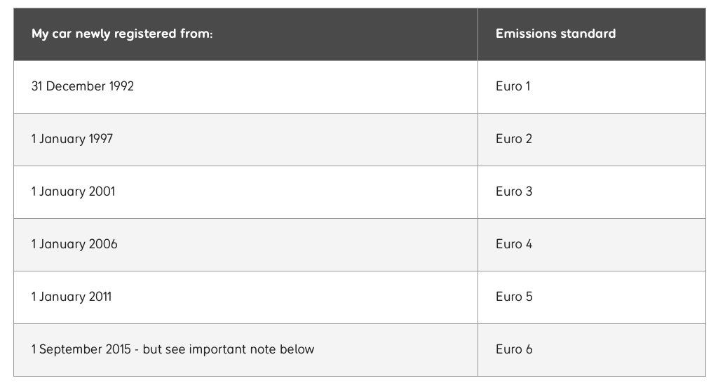Click the word 'standard' in the header
Viewport: 718px width, 390px height.
[x=588, y=34]
